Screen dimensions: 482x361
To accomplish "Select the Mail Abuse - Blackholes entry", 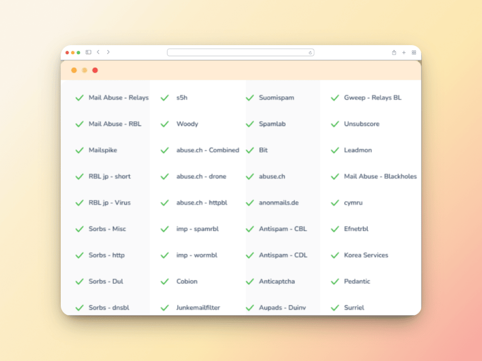I will coord(380,176).
